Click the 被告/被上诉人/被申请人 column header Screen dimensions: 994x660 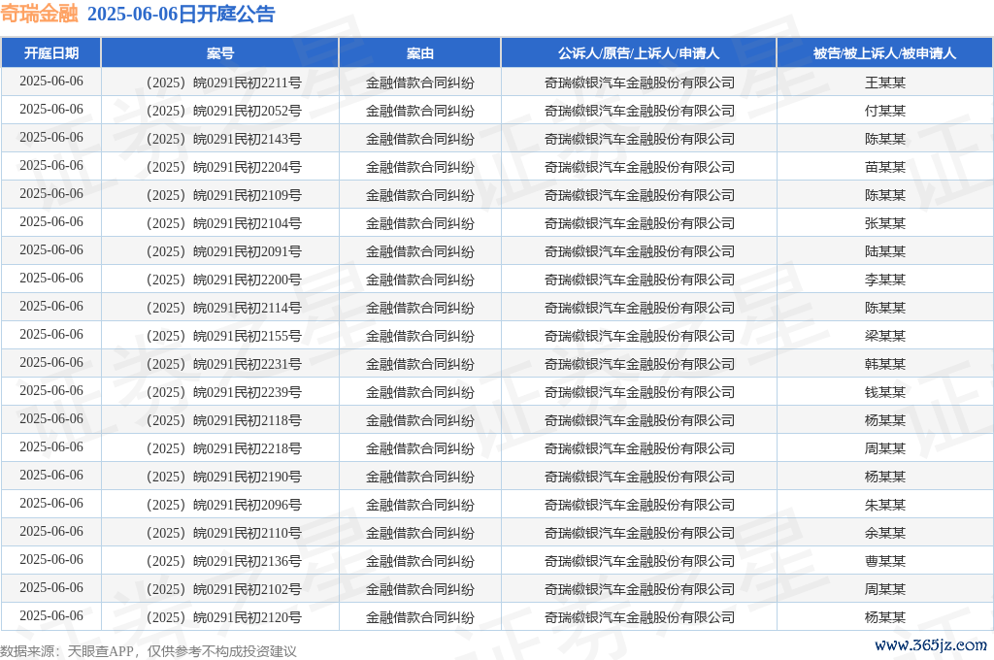point(884,53)
